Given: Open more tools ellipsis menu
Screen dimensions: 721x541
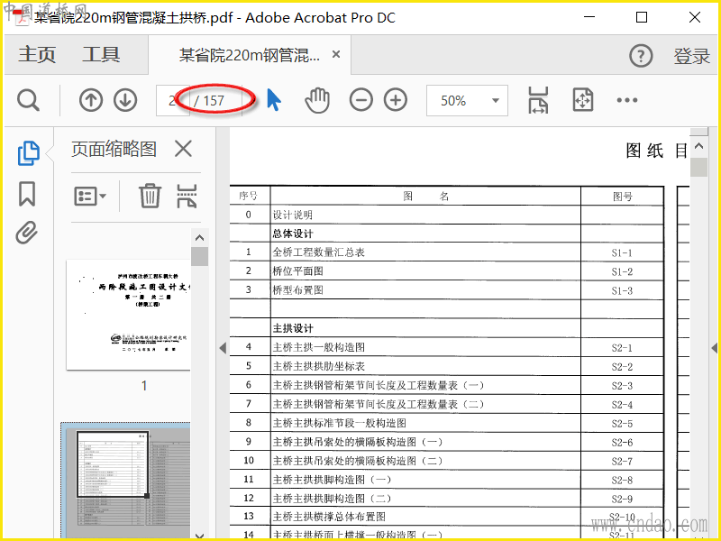Looking at the screenshot, I should click(x=627, y=100).
